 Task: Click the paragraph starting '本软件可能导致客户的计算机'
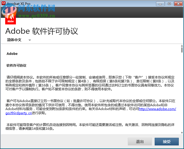pyautogui.click(x=90, y=126)
